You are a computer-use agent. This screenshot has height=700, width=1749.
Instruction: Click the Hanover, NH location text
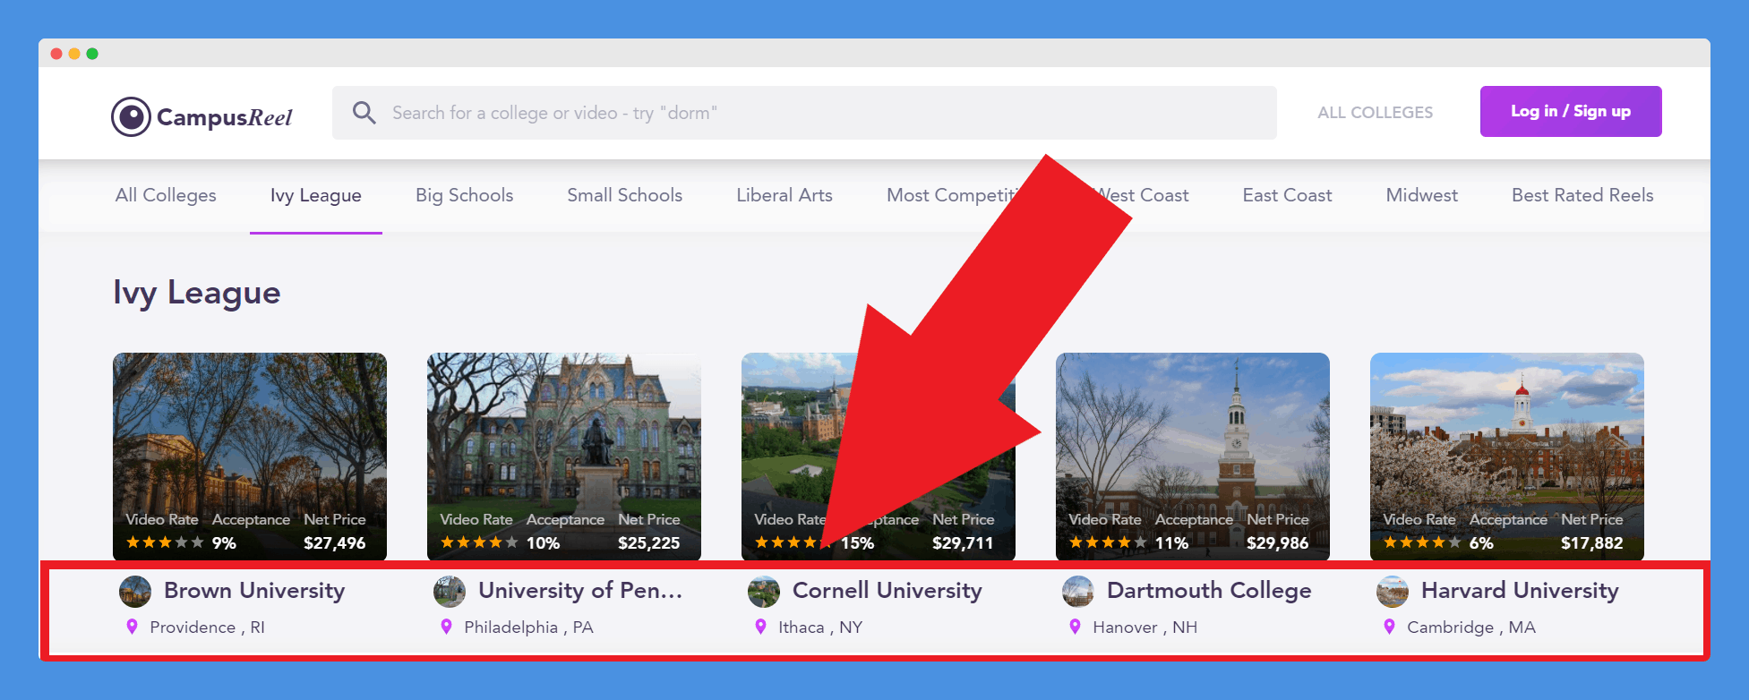coord(1145,627)
